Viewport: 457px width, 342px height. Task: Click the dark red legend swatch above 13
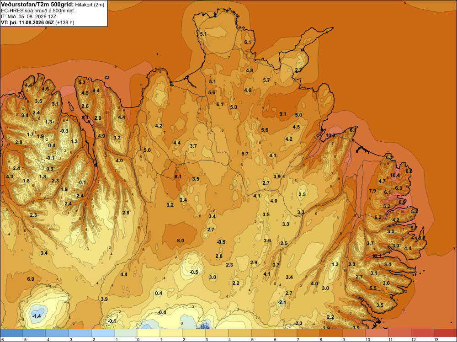pyautogui.click(x=445, y=333)
